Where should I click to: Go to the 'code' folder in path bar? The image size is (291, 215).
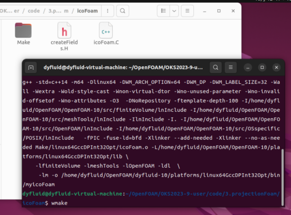[34, 11]
